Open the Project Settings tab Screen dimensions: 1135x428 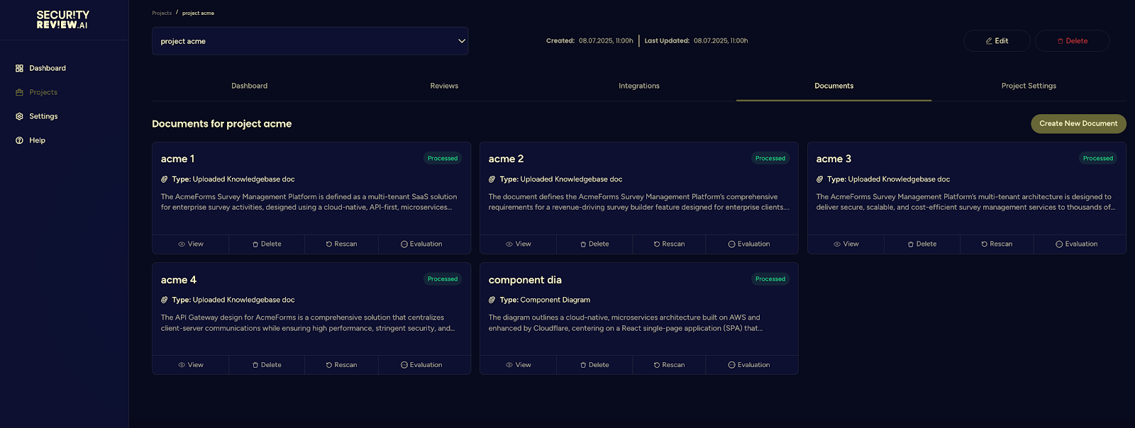point(1029,86)
